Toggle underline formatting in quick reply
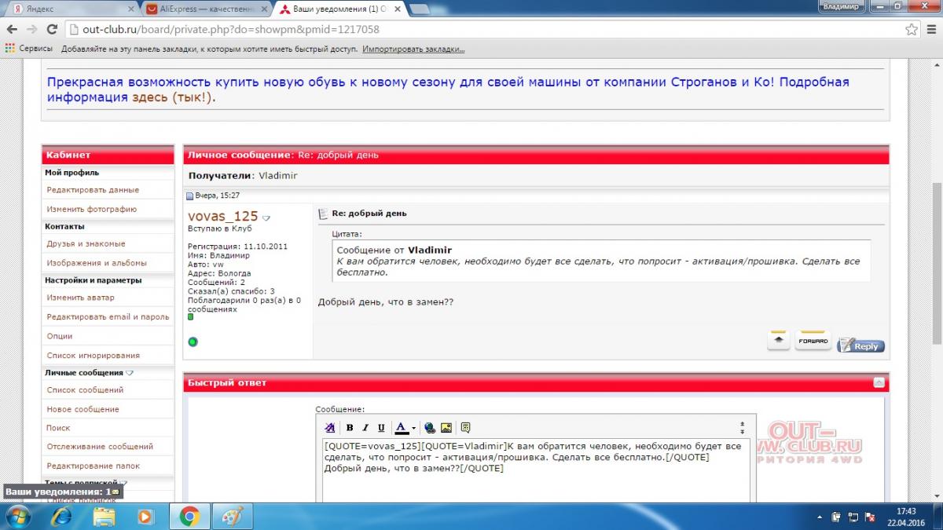Viewport: 943px width, 530px height. 381,428
